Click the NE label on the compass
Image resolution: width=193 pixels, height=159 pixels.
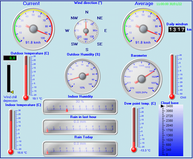pyautogui.click(x=100, y=18)
